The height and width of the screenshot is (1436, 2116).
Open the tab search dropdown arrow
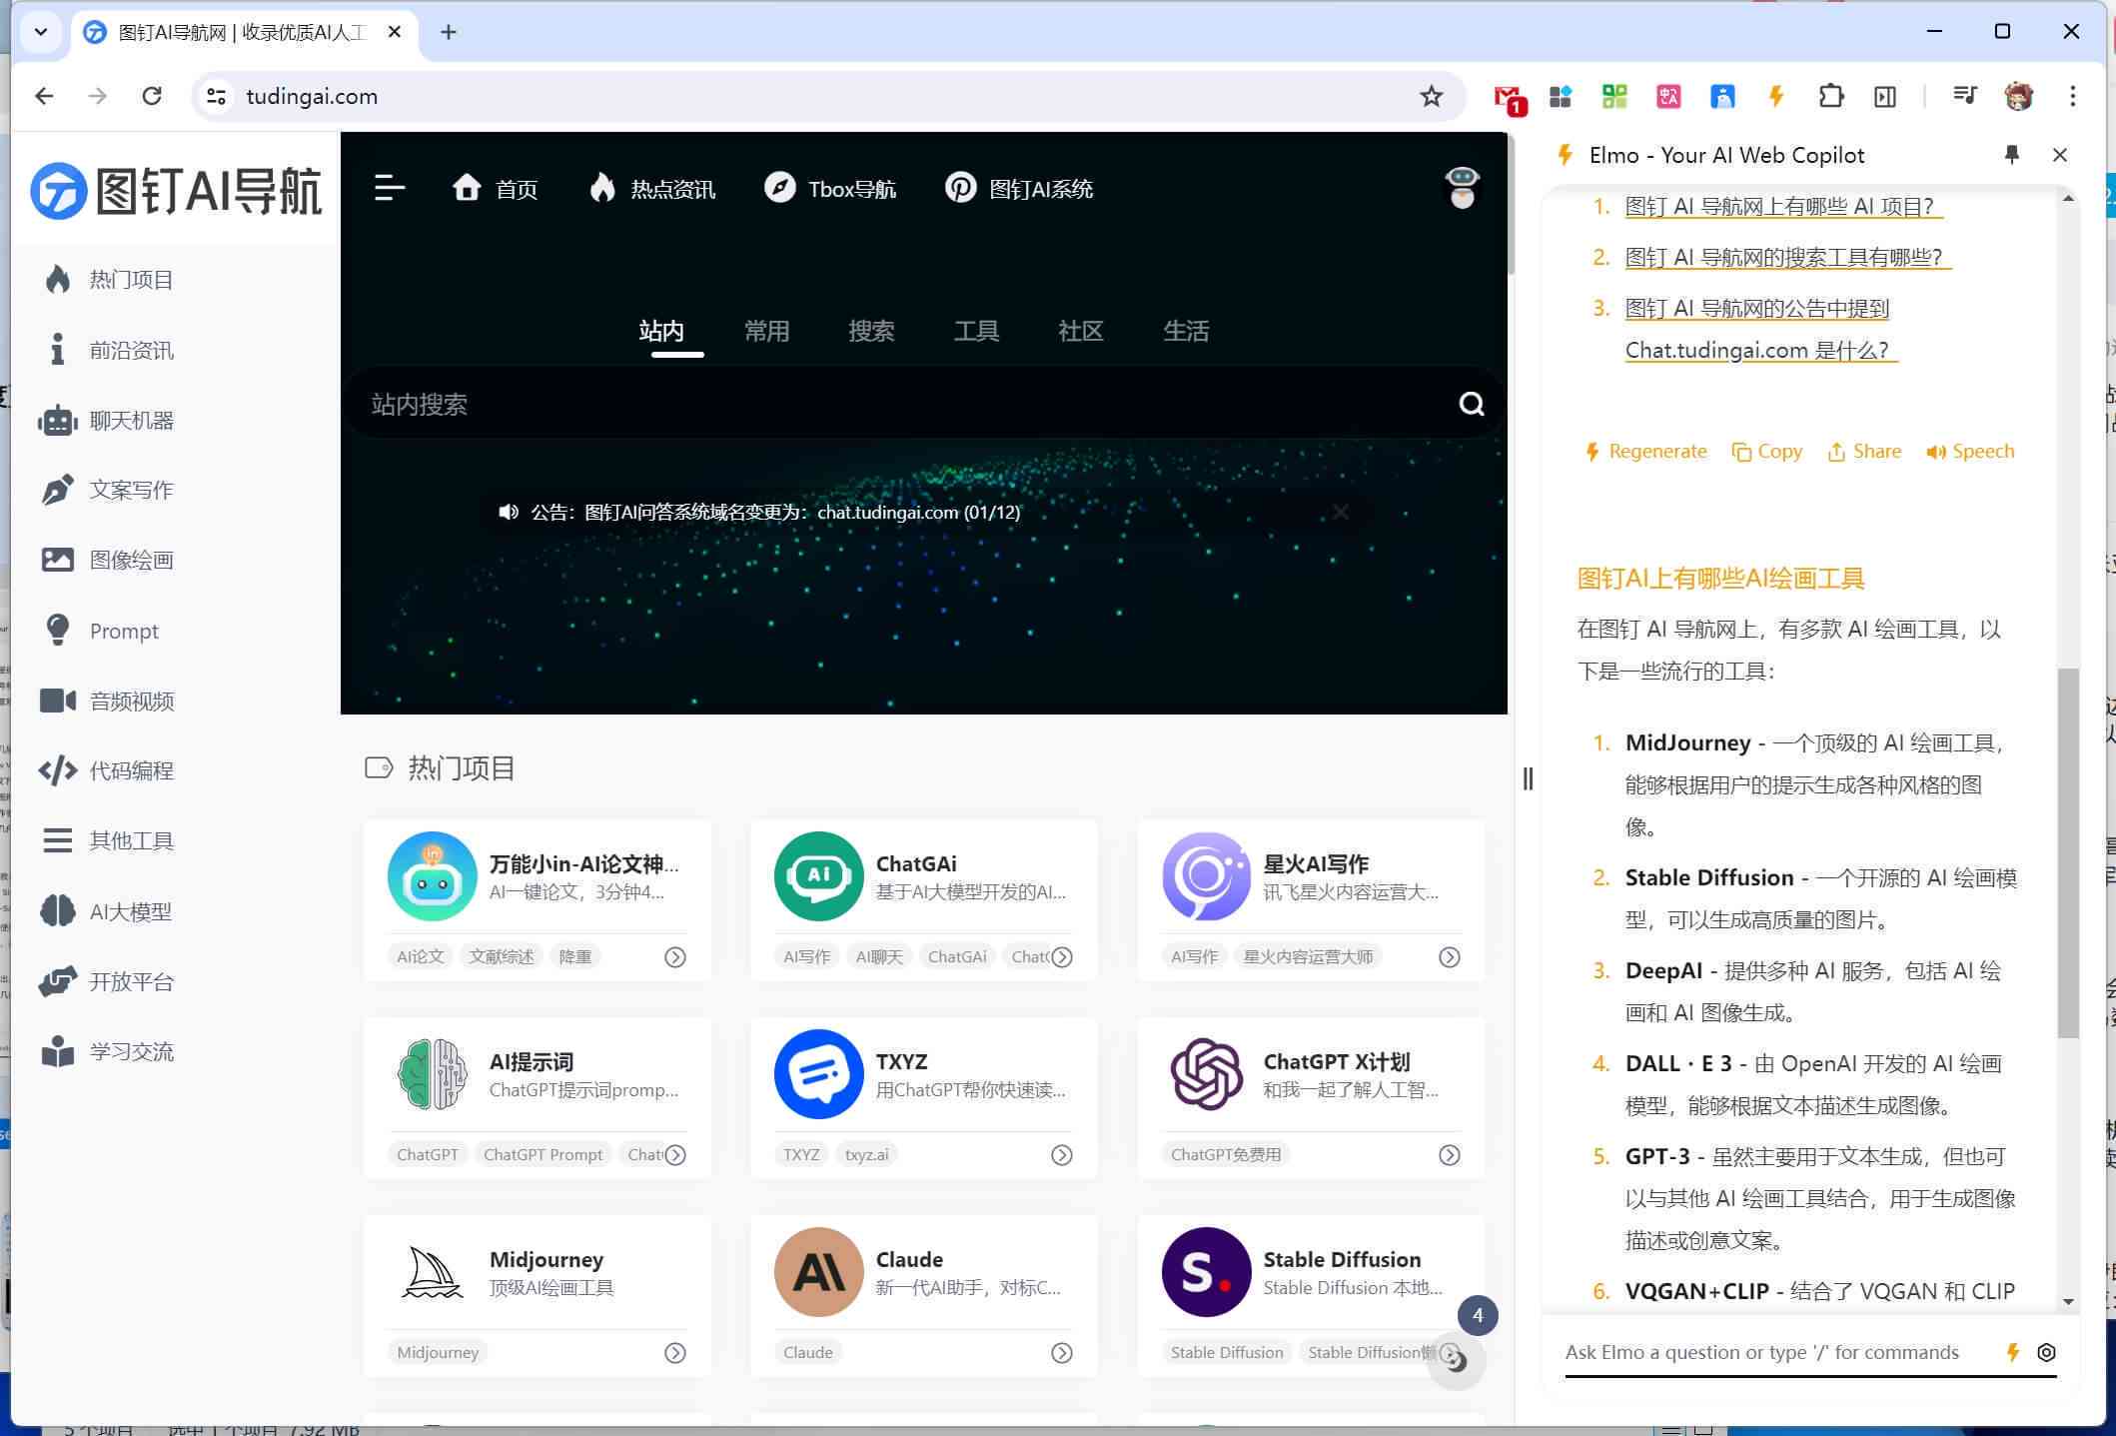click(41, 32)
